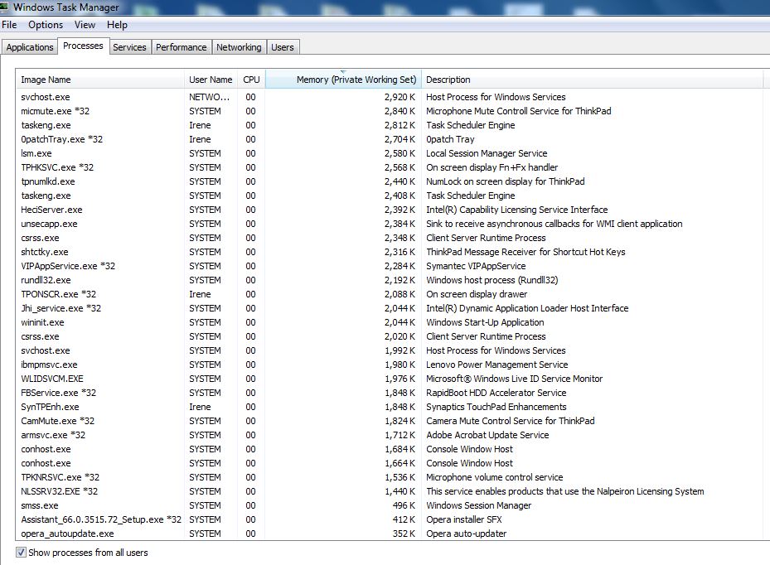The image size is (770, 565).
Task: Open the Help menu
Action: coord(118,25)
